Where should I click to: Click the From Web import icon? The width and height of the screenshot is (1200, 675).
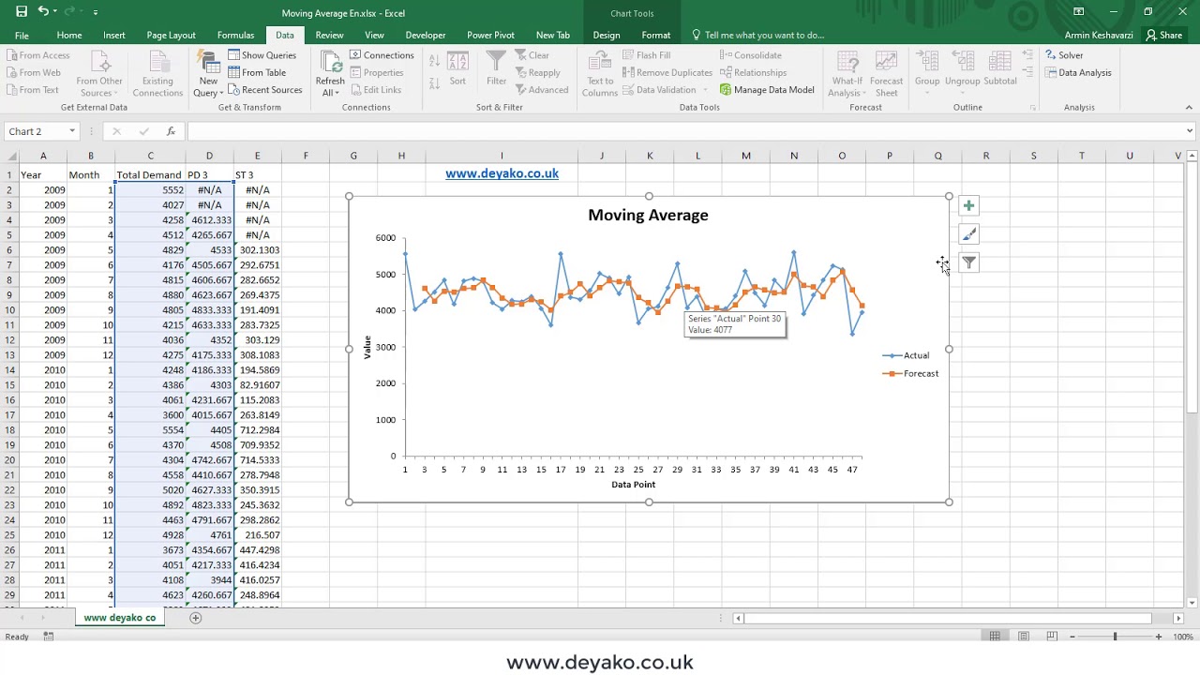point(33,73)
